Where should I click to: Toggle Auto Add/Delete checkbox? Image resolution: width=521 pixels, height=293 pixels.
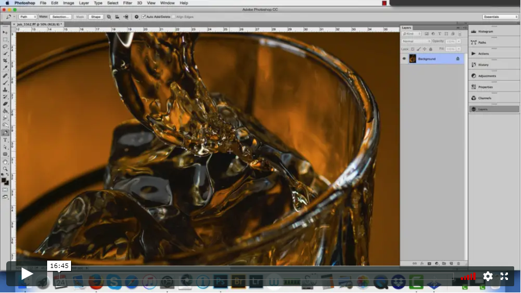pos(144,16)
